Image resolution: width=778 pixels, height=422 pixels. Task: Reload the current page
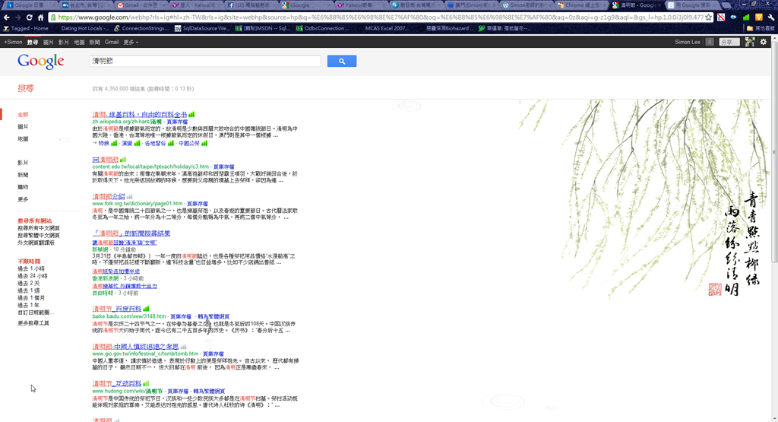30,17
